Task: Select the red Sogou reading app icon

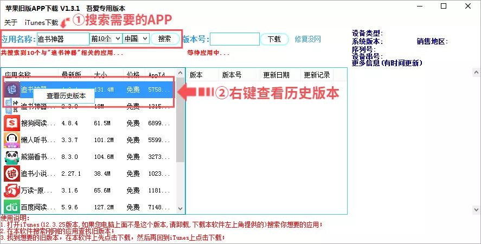Action: click(x=11, y=123)
